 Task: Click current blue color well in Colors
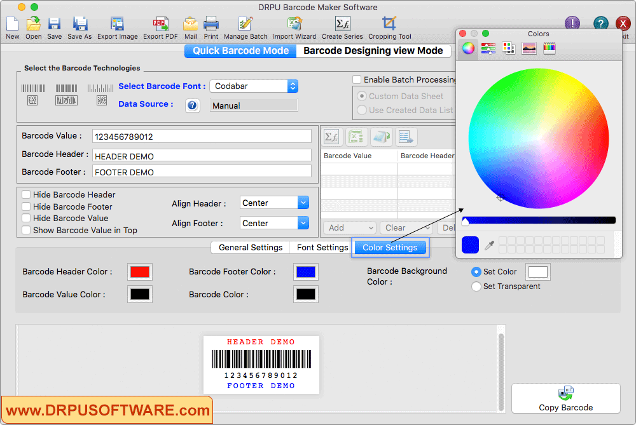(x=470, y=245)
